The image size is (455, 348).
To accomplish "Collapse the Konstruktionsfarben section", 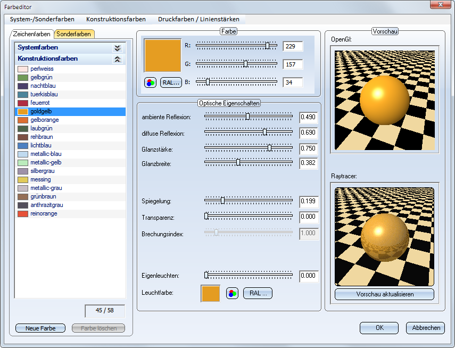I will click(x=118, y=59).
